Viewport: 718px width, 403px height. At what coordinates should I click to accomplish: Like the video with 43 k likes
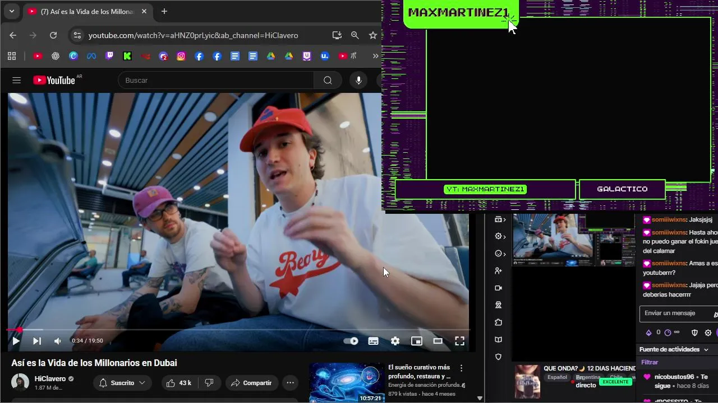179,383
